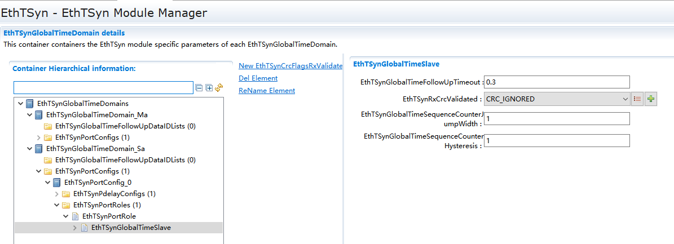Image resolution: width=674 pixels, height=244 pixels.
Task: Click the EthTSynGlobalTimeFollowUpTimeout input field
Action: pyautogui.click(x=557, y=82)
